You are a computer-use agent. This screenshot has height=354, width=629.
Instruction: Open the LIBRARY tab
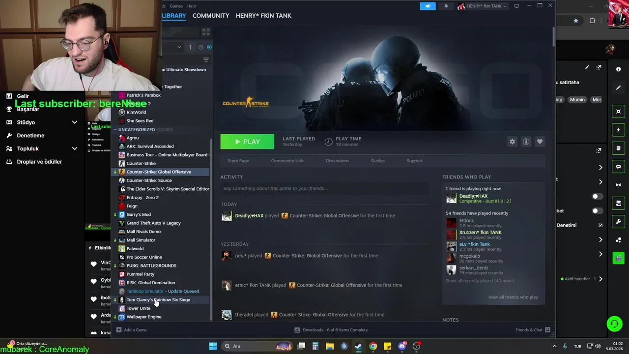[174, 16]
